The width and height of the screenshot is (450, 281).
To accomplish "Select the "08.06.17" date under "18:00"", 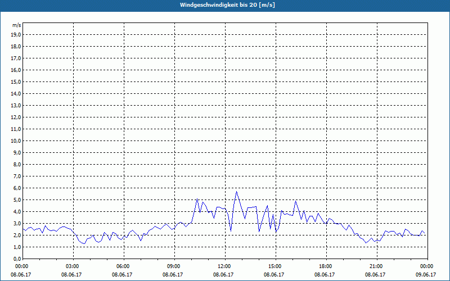I will [x=325, y=274].
